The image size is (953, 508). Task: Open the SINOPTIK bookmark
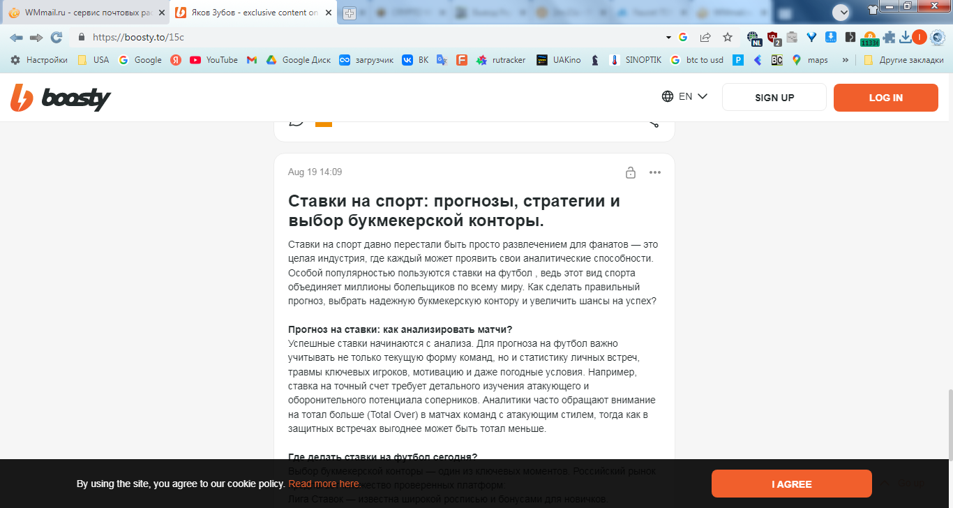pyautogui.click(x=635, y=60)
